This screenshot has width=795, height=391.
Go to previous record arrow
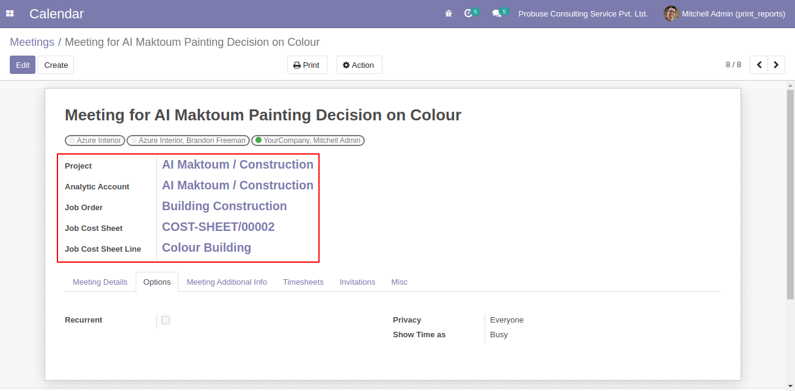tap(759, 65)
